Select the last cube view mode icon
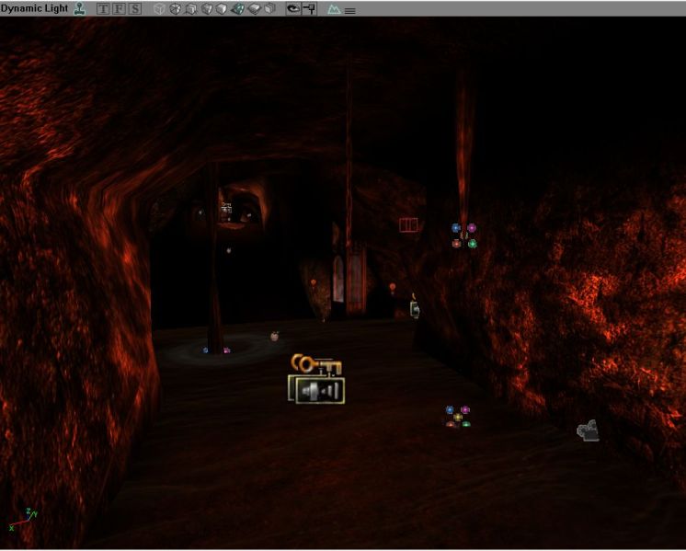Screen dimensions: 686x551 tap(270, 9)
